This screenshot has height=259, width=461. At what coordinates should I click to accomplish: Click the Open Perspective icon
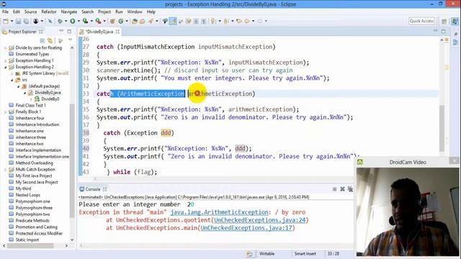pos(444,21)
